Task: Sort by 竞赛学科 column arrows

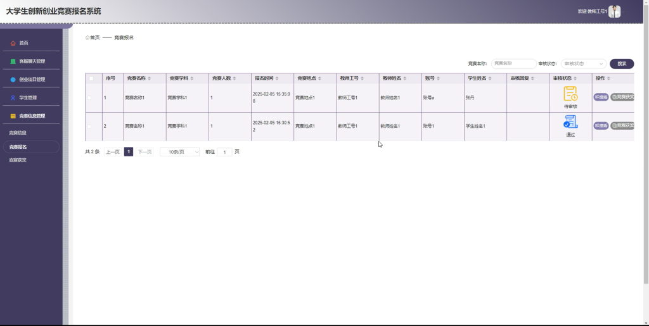Action: pos(191,78)
